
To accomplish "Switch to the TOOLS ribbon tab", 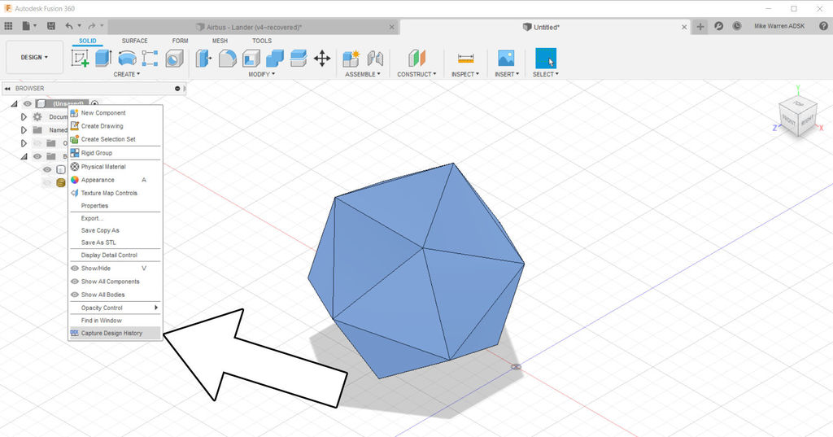I will [x=261, y=41].
